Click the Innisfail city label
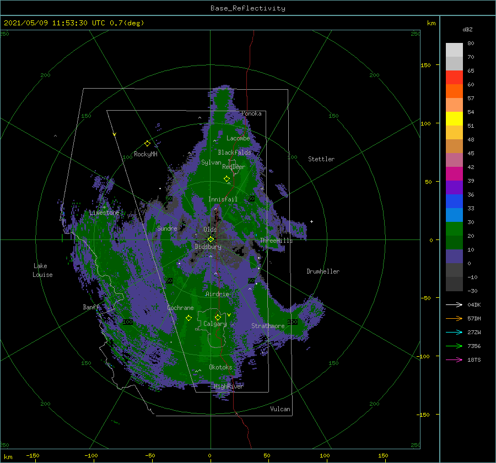This screenshot has width=496, height=463. coord(223,199)
